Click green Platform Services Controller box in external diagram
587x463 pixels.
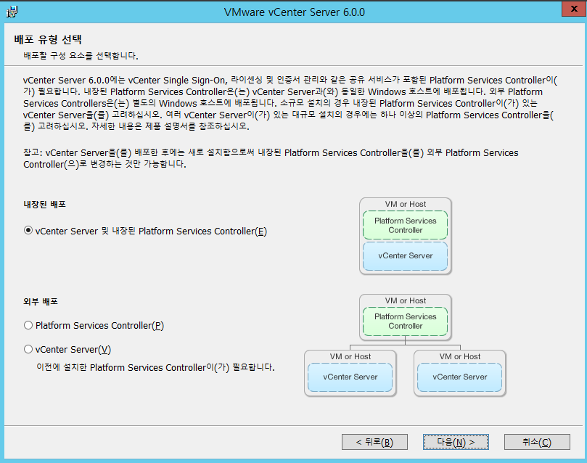(x=405, y=321)
